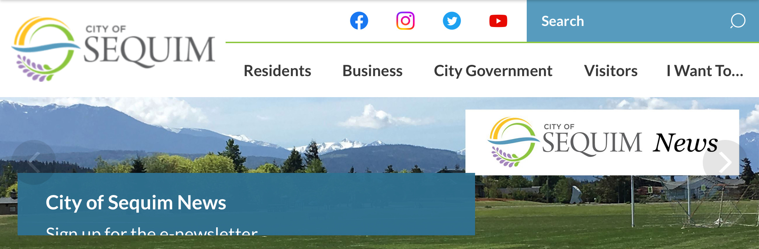Open the YouTube channel icon
The image size is (759, 249).
(x=498, y=21)
